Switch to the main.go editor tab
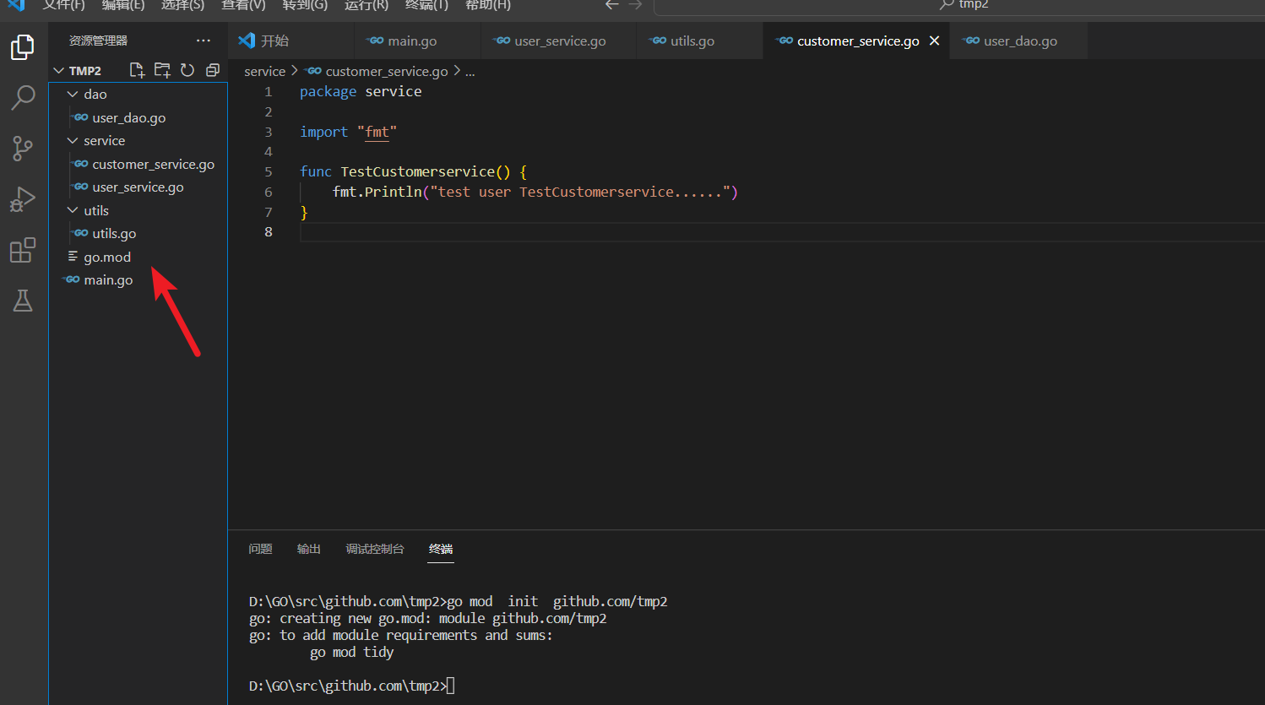1265x705 pixels. coord(411,41)
